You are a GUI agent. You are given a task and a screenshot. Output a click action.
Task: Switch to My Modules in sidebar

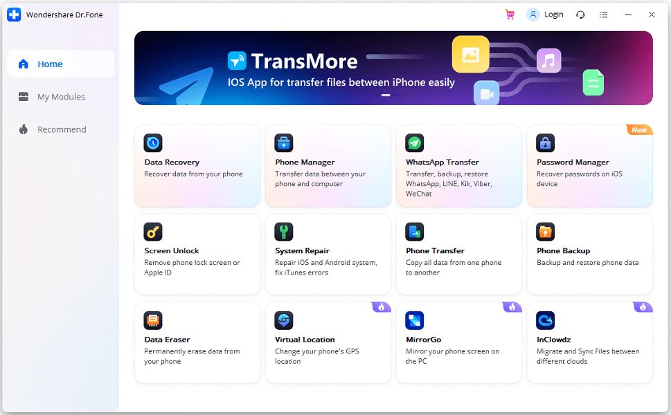[x=60, y=97]
